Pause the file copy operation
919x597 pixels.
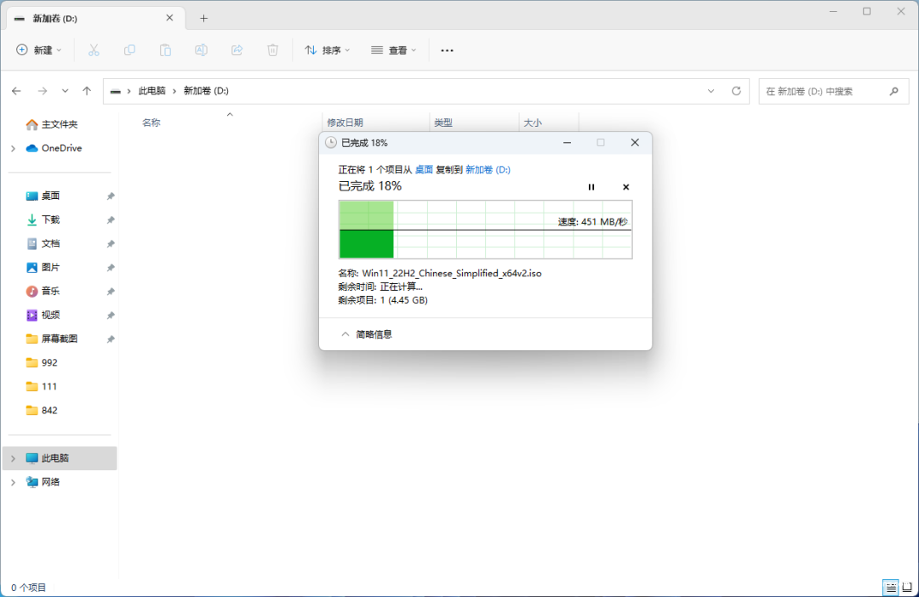coord(591,186)
